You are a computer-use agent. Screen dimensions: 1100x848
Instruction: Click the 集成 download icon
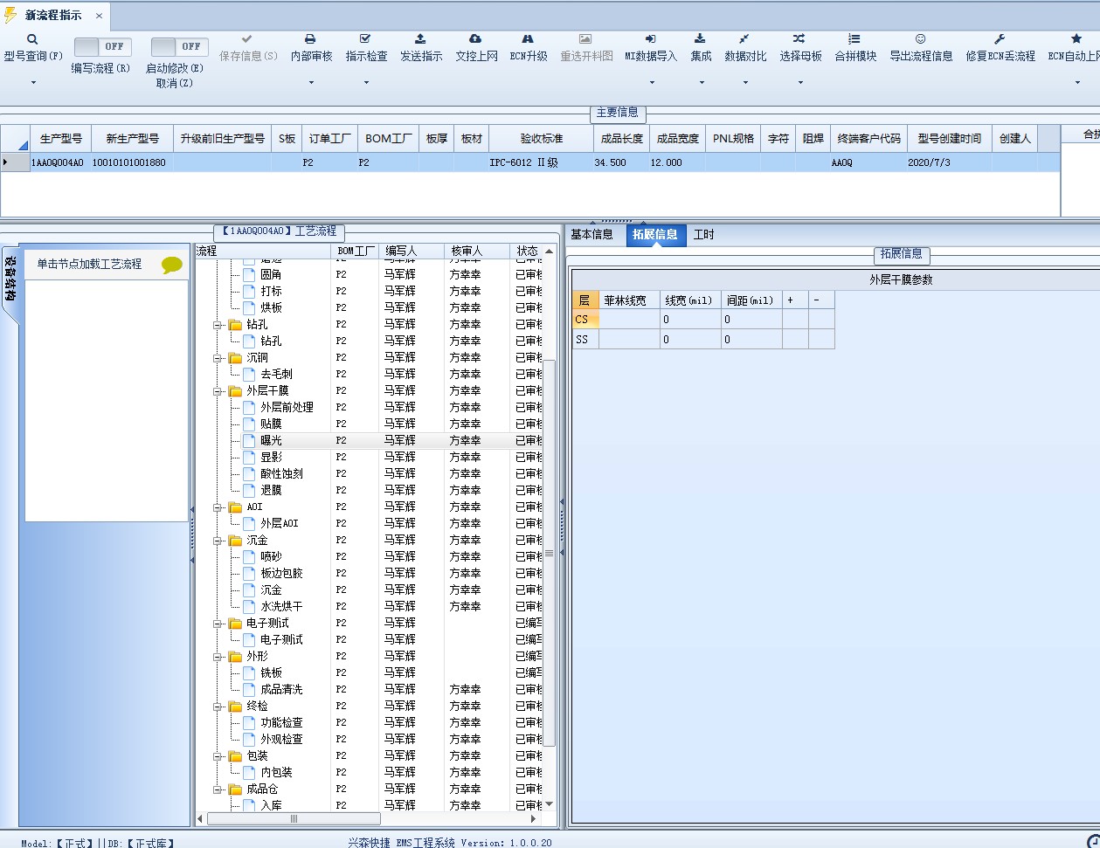tap(700, 39)
